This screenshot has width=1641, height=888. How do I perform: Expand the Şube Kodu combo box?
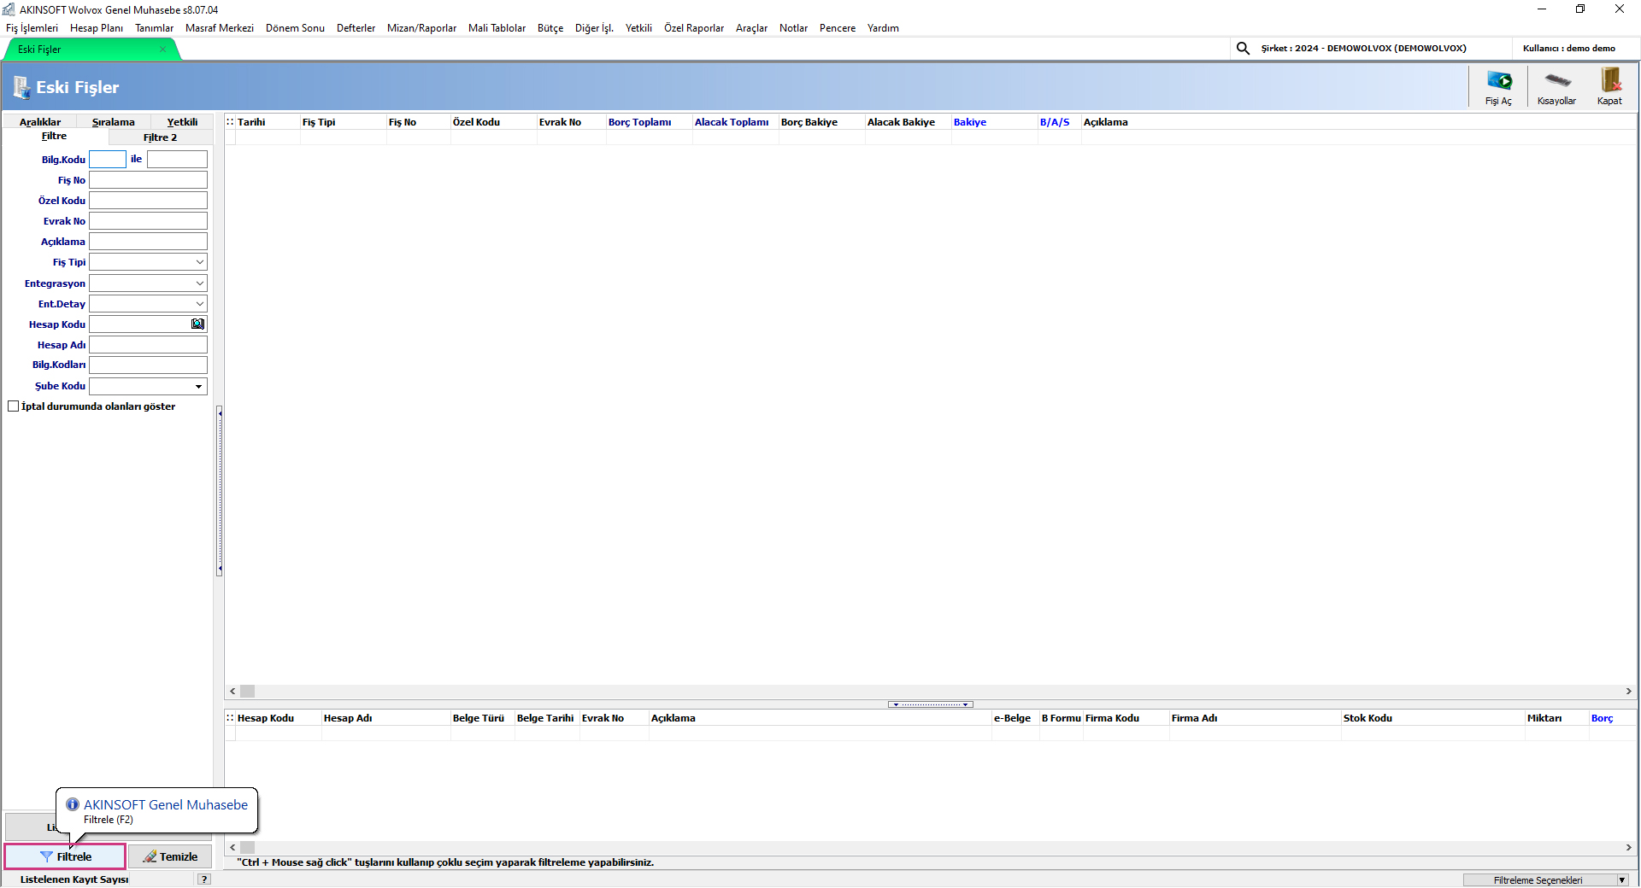click(x=199, y=387)
